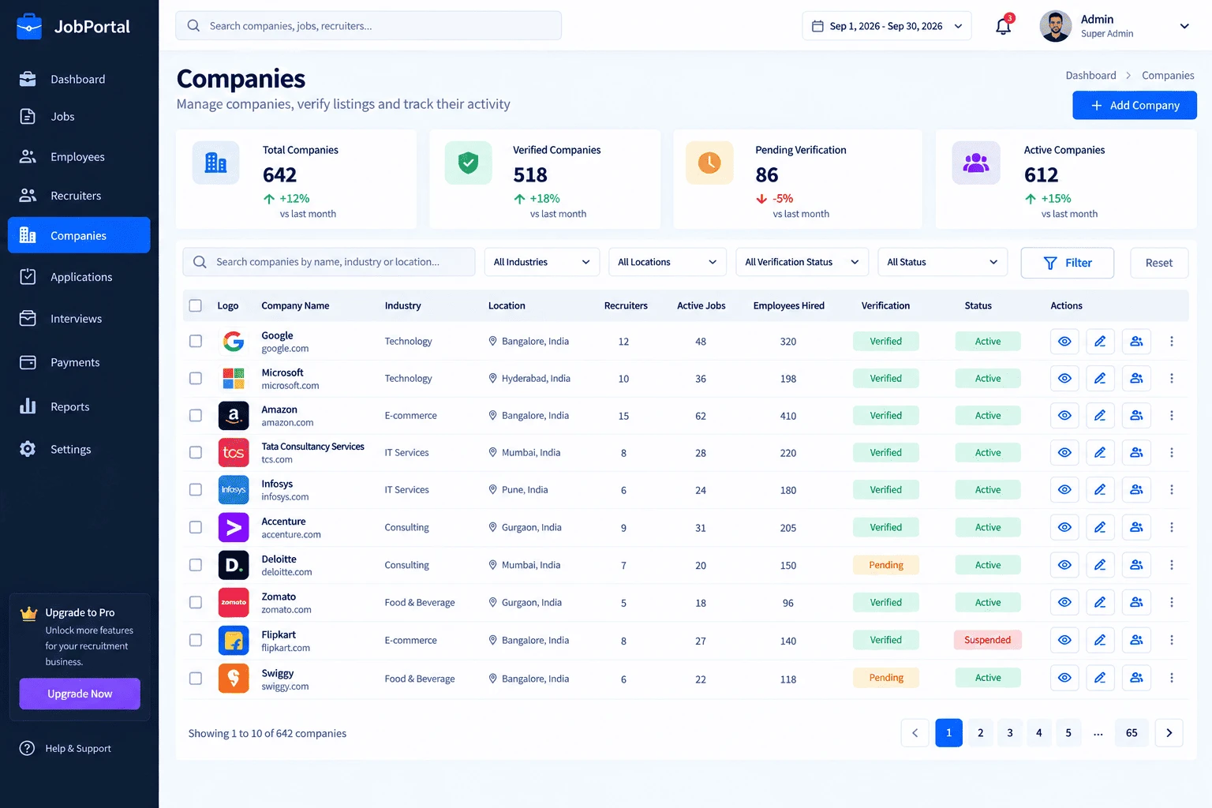
Task: View Deloitte details eye icon
Action: pos(1064,565)
